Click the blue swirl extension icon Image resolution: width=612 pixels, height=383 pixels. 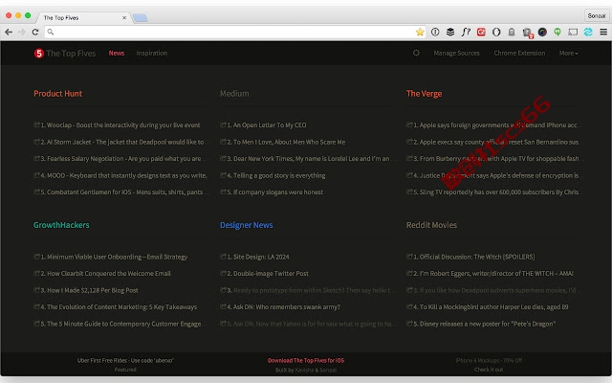[x=588, y=32]
